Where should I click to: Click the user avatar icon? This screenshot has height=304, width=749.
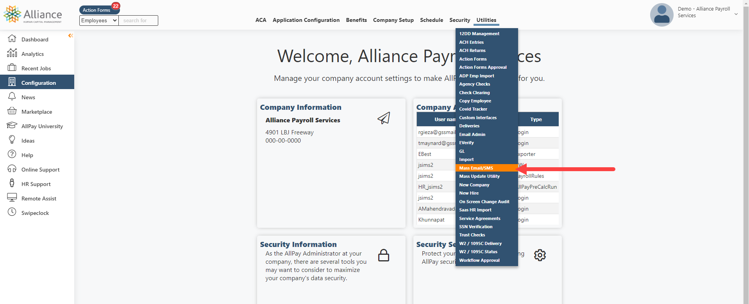pos(661,14)
